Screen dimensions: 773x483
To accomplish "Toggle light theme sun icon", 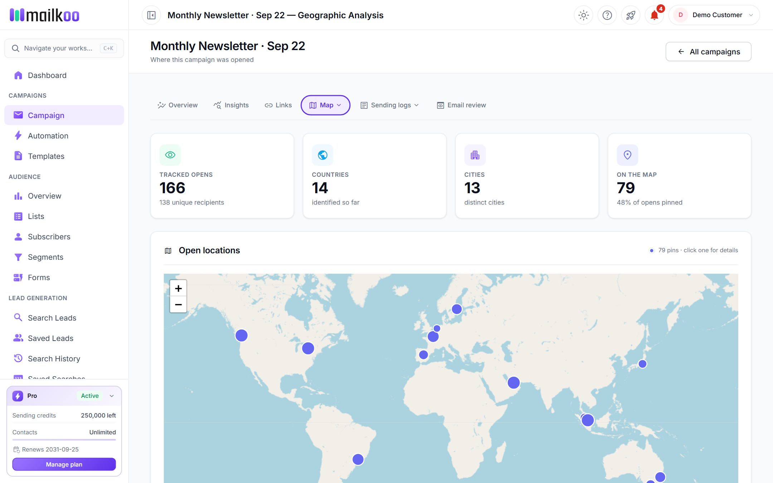I will (x=583, y=15).
